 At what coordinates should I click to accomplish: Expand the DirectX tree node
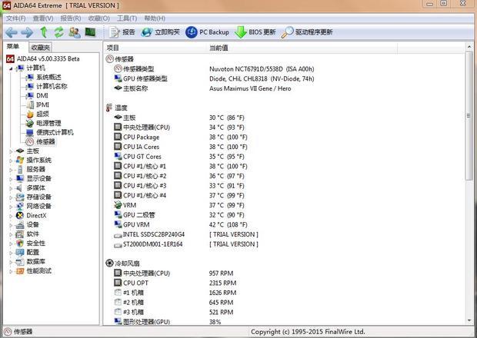(11, 216)
